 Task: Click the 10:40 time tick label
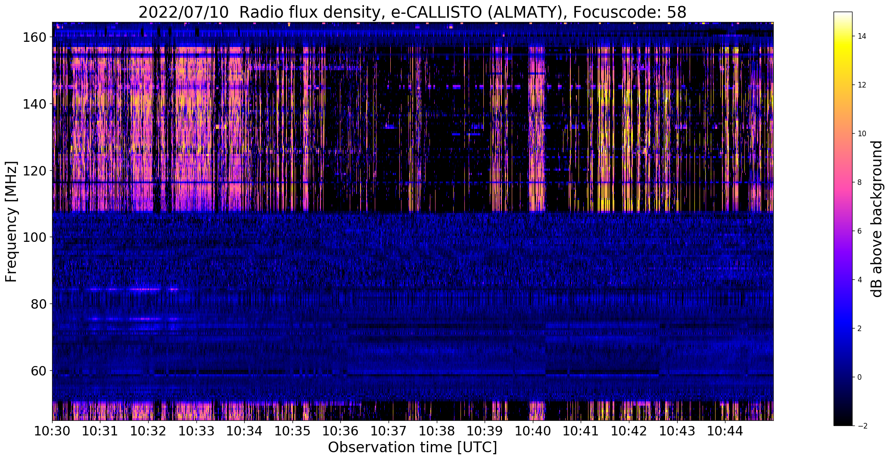click(533, 430)
